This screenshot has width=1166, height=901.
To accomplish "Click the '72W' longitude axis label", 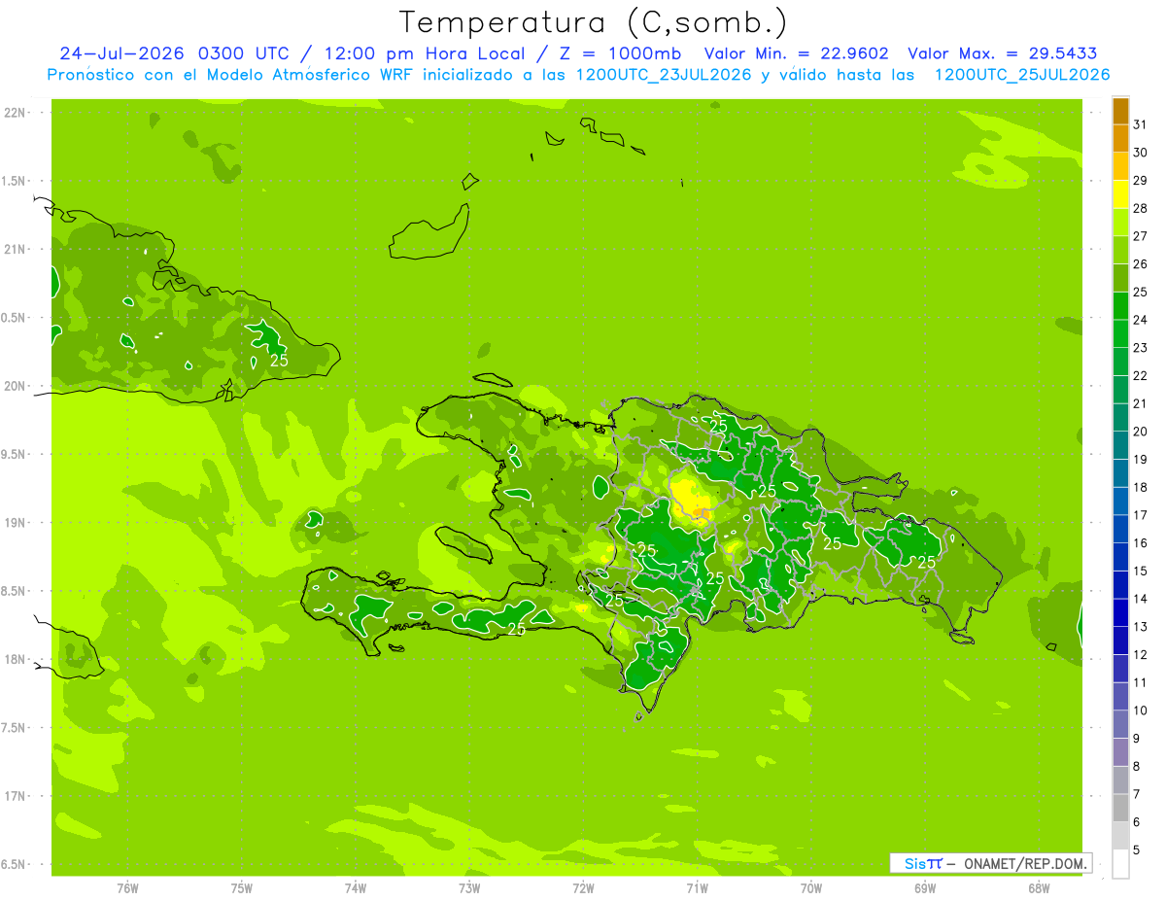I will tap(583, 887).
